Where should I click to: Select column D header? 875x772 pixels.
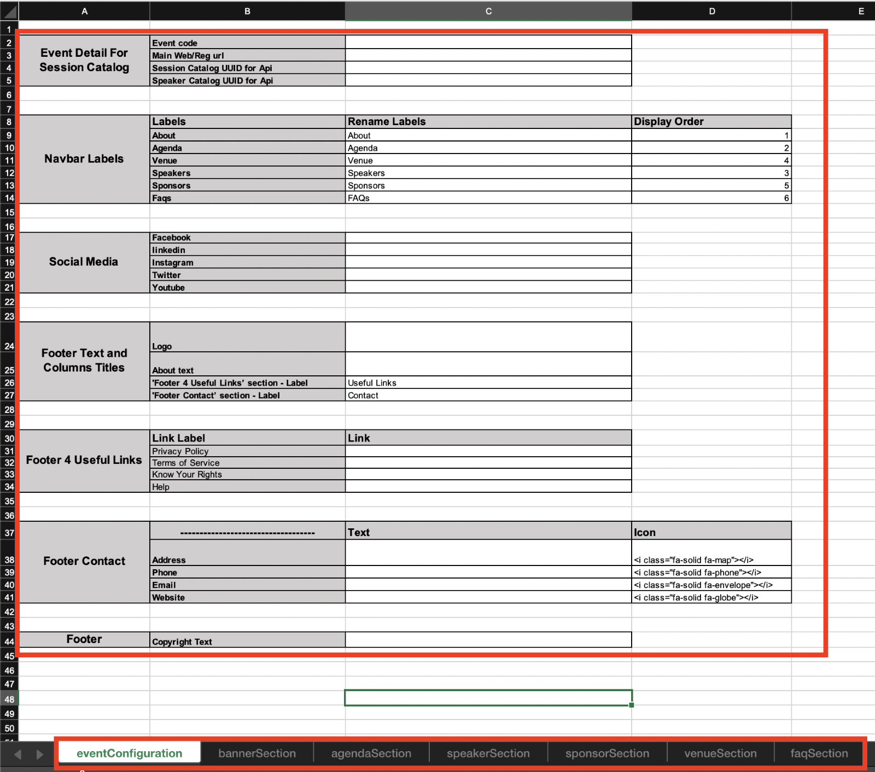pyautogui.click(x=711, y=11)
